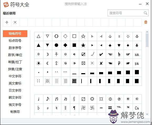Image resolution: width=152 pixels, height=125 pixels.
Task: Insert the solid black heart symbol
Action: [x=119, y=45]
